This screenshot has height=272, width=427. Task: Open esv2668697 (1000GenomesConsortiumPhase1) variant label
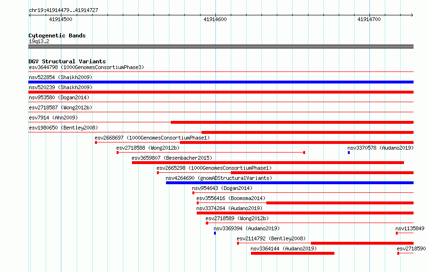152,138
